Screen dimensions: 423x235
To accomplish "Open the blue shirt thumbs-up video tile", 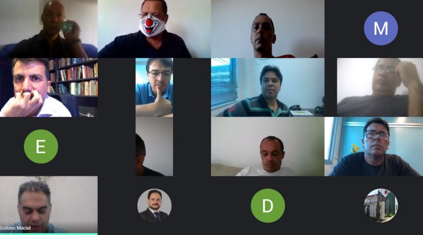I will point(154,88).
